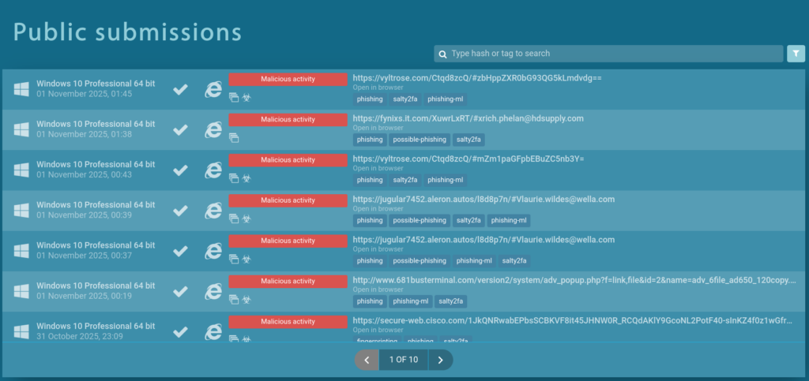Open the secure-web.cisco.com submission link

pyautogui.click(x=574, y=320)
